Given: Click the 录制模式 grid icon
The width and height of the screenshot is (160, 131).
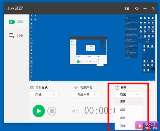Looking at the screenshot, I should coord(32,88).
